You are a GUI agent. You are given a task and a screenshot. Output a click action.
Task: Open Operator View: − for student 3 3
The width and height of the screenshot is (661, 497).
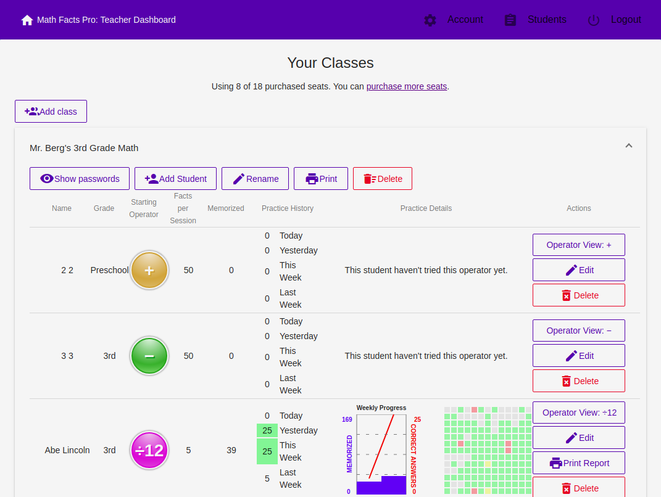coord(579,331)
